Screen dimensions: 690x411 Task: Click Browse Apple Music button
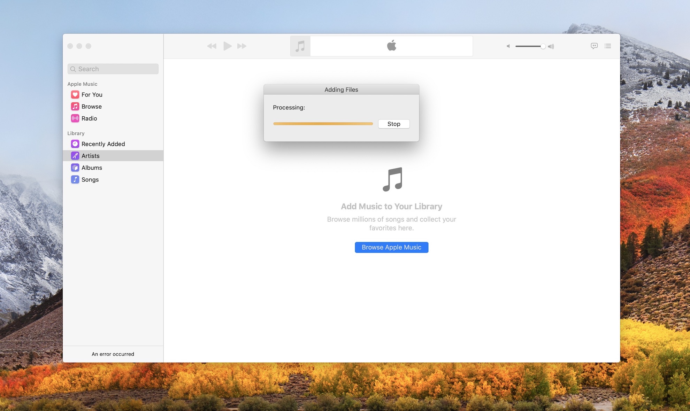391,247
